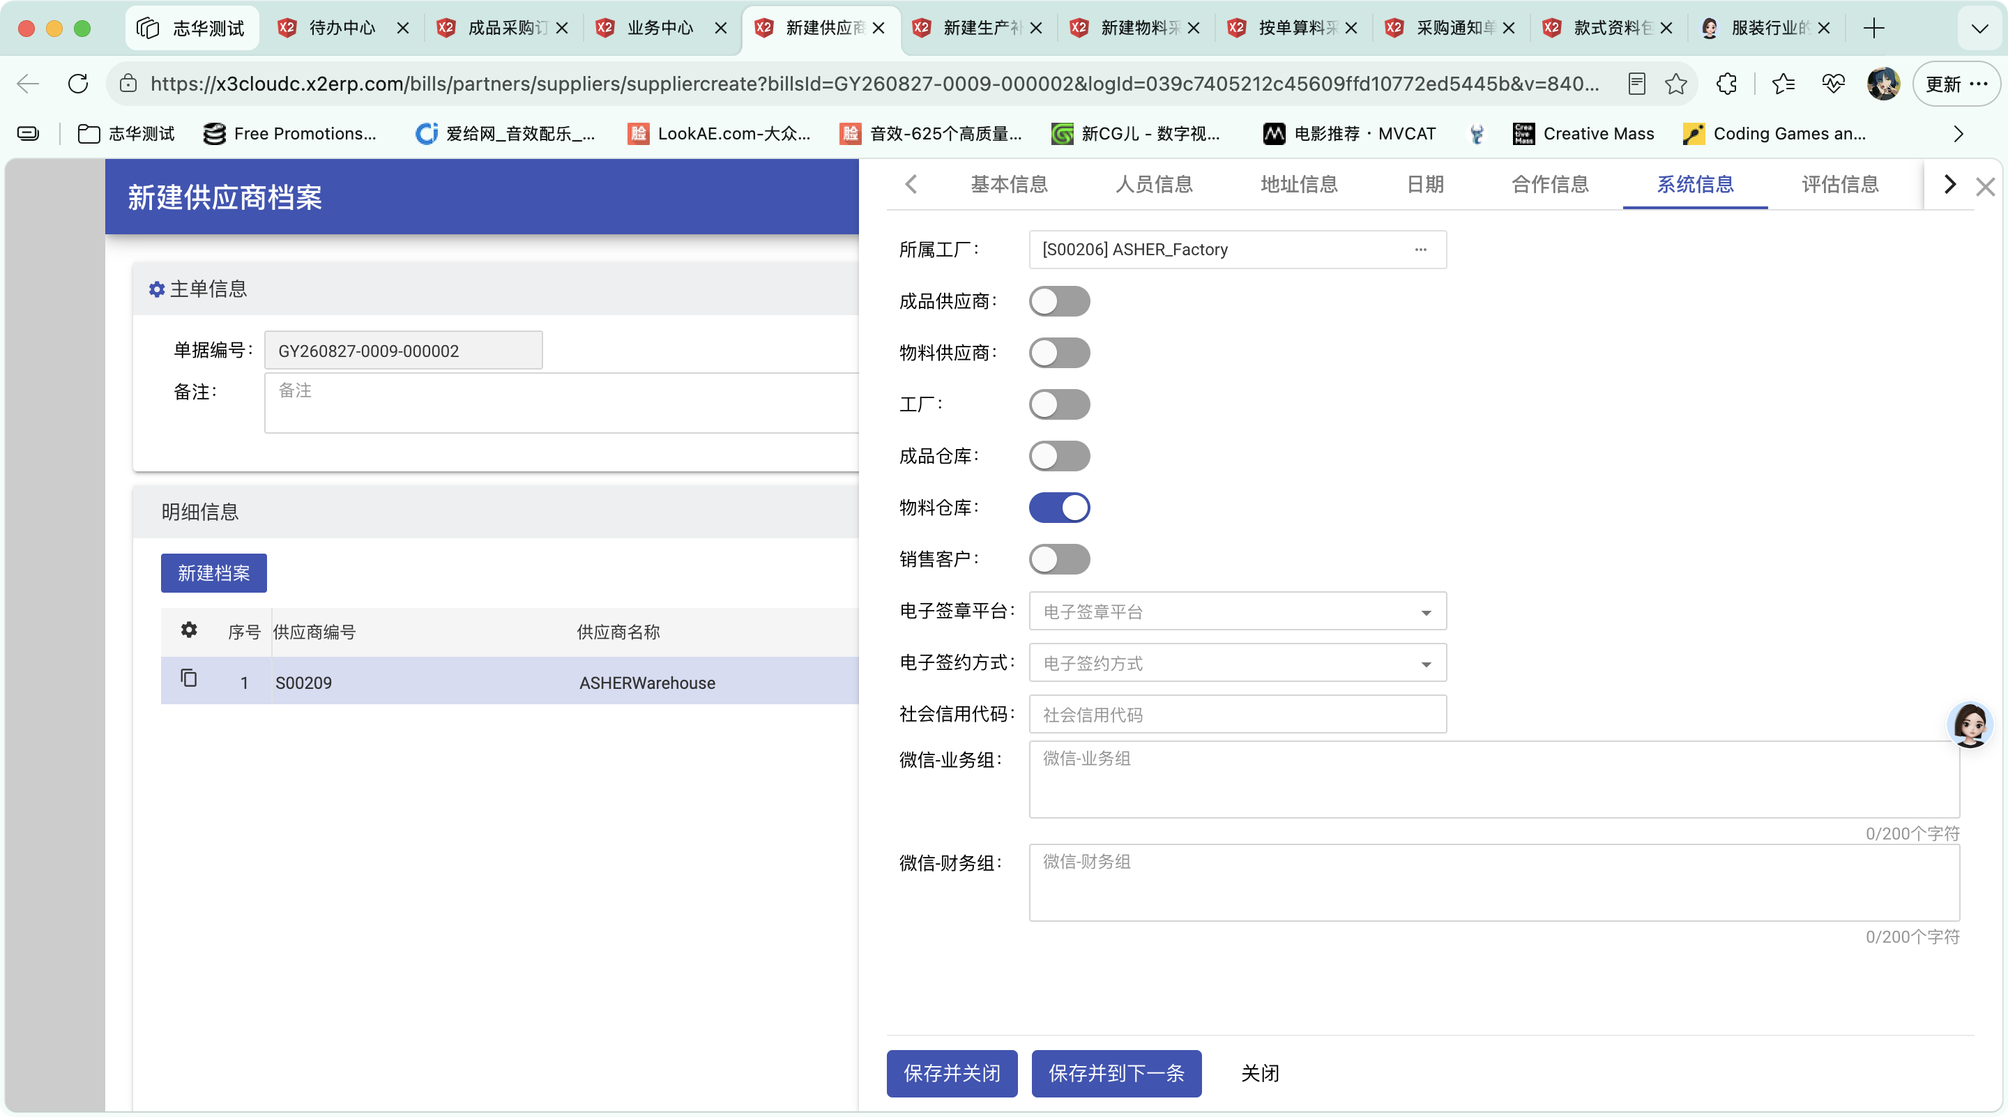2008x1117 pixels.
Task: Switch to the 业务中心 browser tab
Action: pos(660,28)
